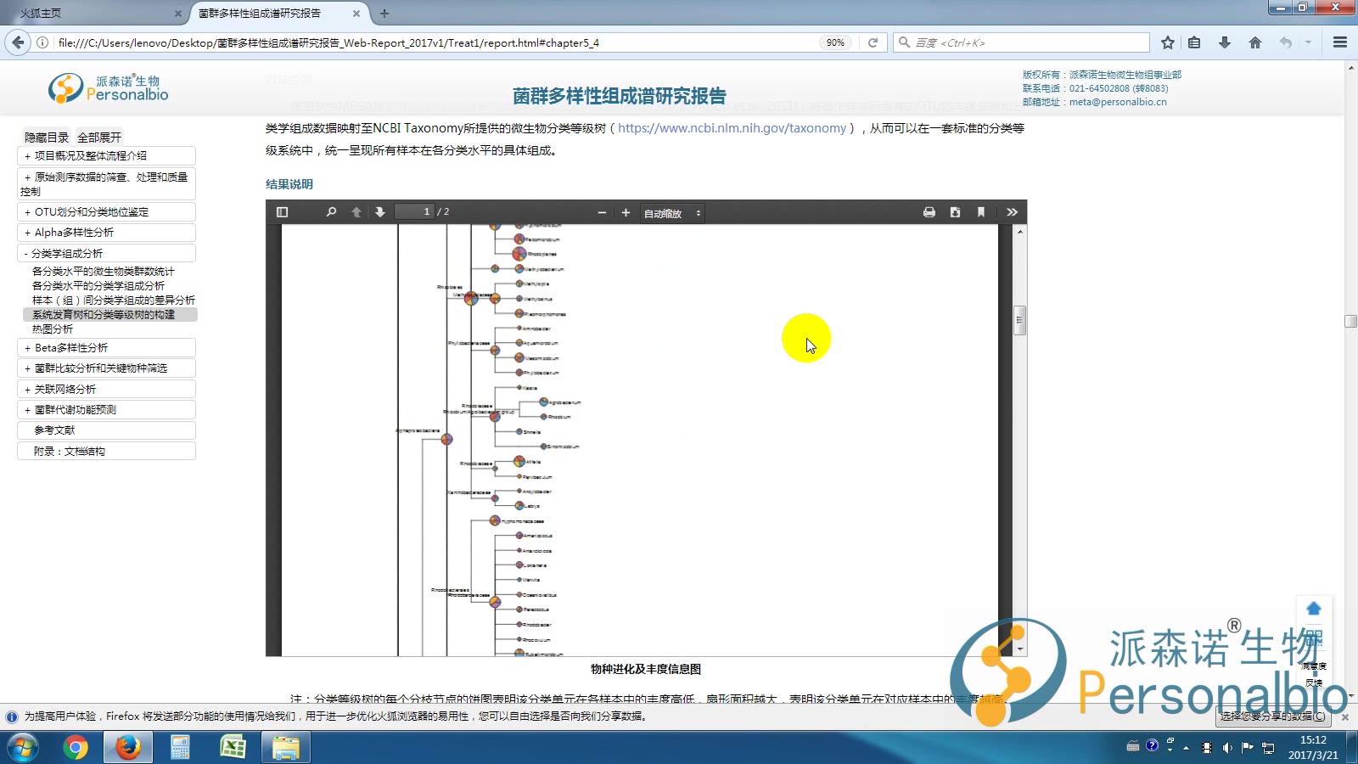
Task: Launch Chrome from the taskbar
Action: pyautogui.click(x=76, y=748)
